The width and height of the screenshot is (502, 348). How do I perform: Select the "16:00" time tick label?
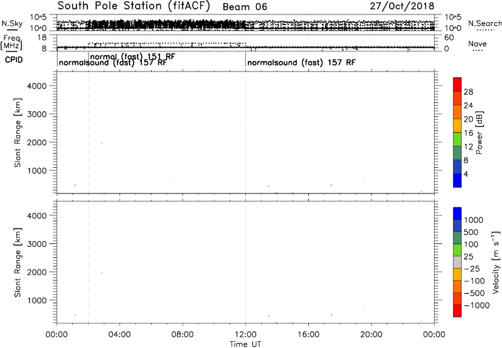pyautogui.click(x=308, y=335)
